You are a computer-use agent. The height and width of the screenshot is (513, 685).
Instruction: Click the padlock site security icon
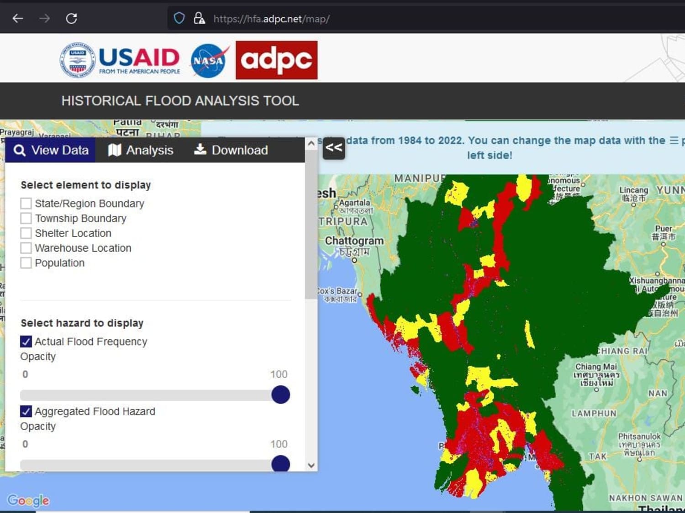tap(199, 18)
